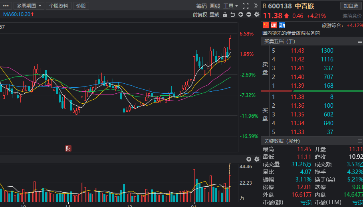Click the 融 margin trading badge
This screenshot has height=207, width=363.
pos(282,26)
